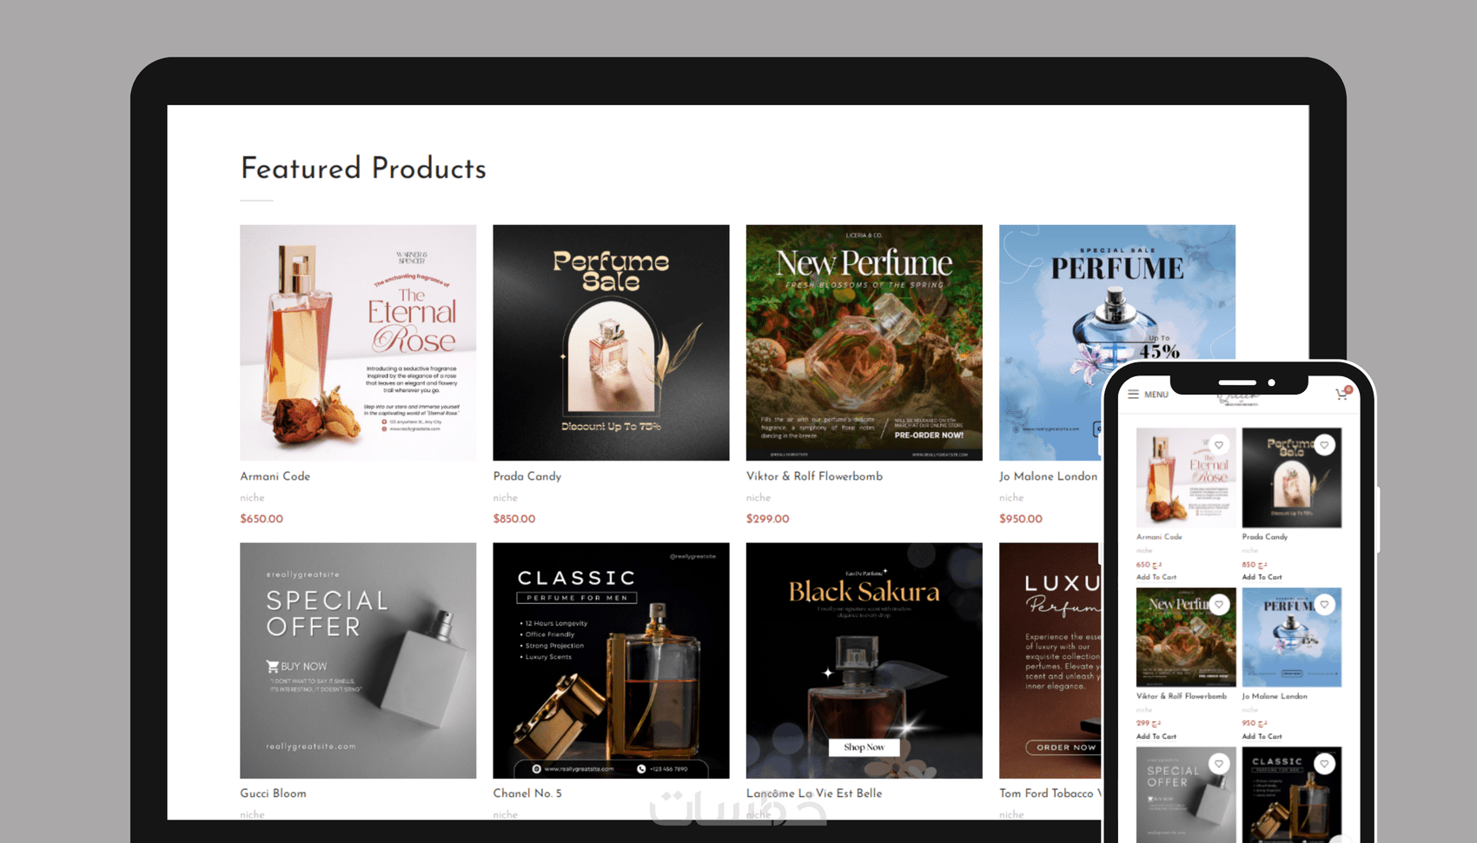Open the New Perfume product image on tablet

864,342
